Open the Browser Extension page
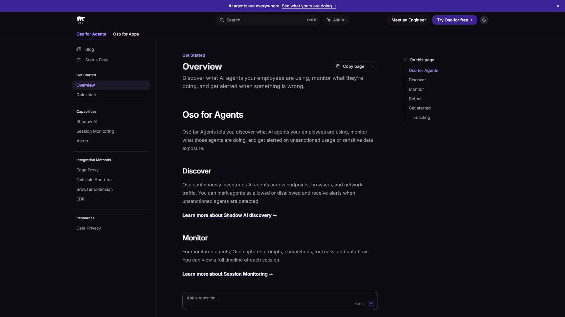 coord(111,189)
